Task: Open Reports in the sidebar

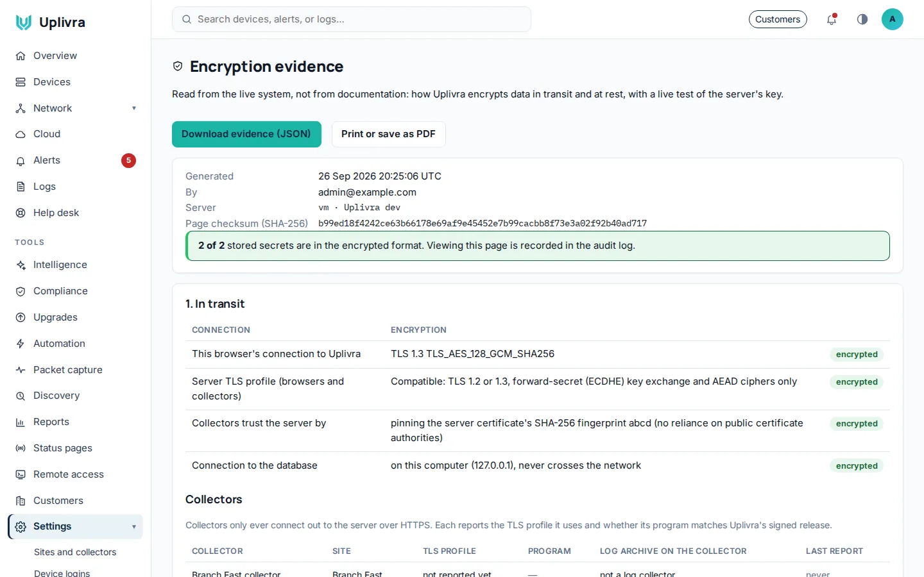Action: tap(75, 422)
